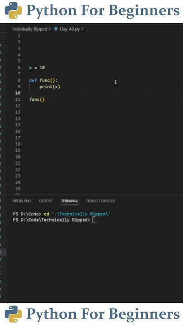
Task: Click the 'PS D:\Code\Technically Ripped>' prompt text
Action: pos(52,220)
